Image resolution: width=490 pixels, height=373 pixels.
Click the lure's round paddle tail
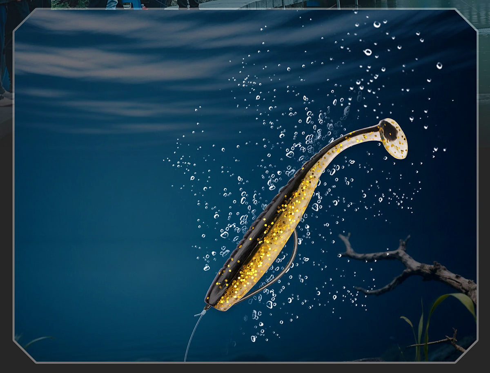393,139
